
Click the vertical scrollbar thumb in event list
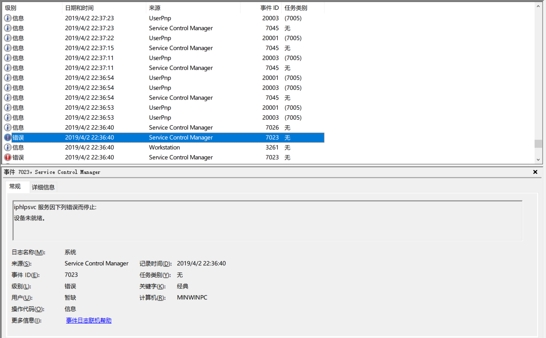pos(538,144)
